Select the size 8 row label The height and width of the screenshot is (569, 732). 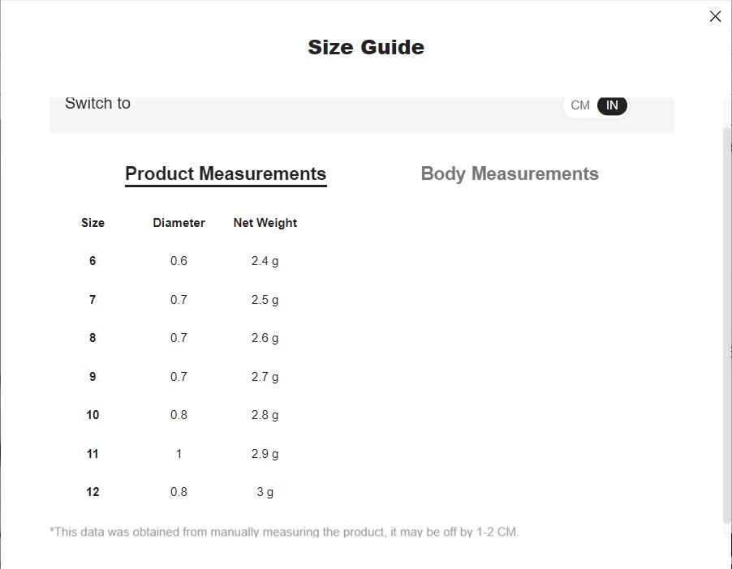93,338
